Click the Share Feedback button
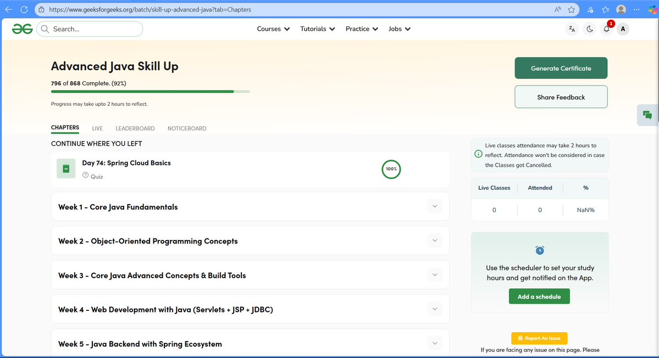Image resolution: width=659 pixels, height=358 pixels. click(561, 97)
